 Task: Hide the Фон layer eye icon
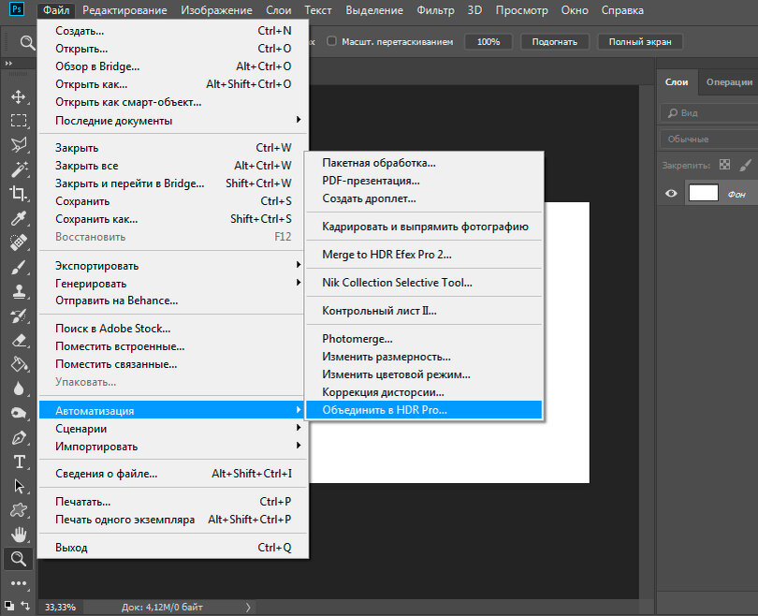point(671,194)
